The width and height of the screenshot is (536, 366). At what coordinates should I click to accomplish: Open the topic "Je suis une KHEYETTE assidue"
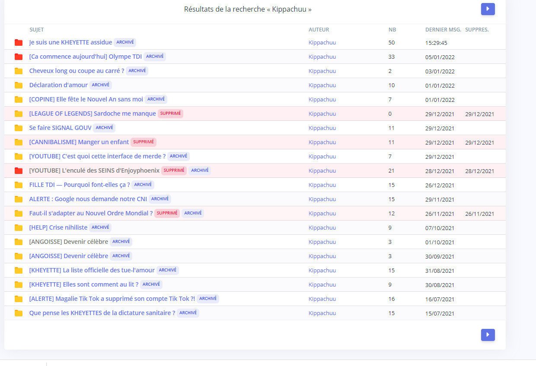pyautogui.click(x=70, y=42)
